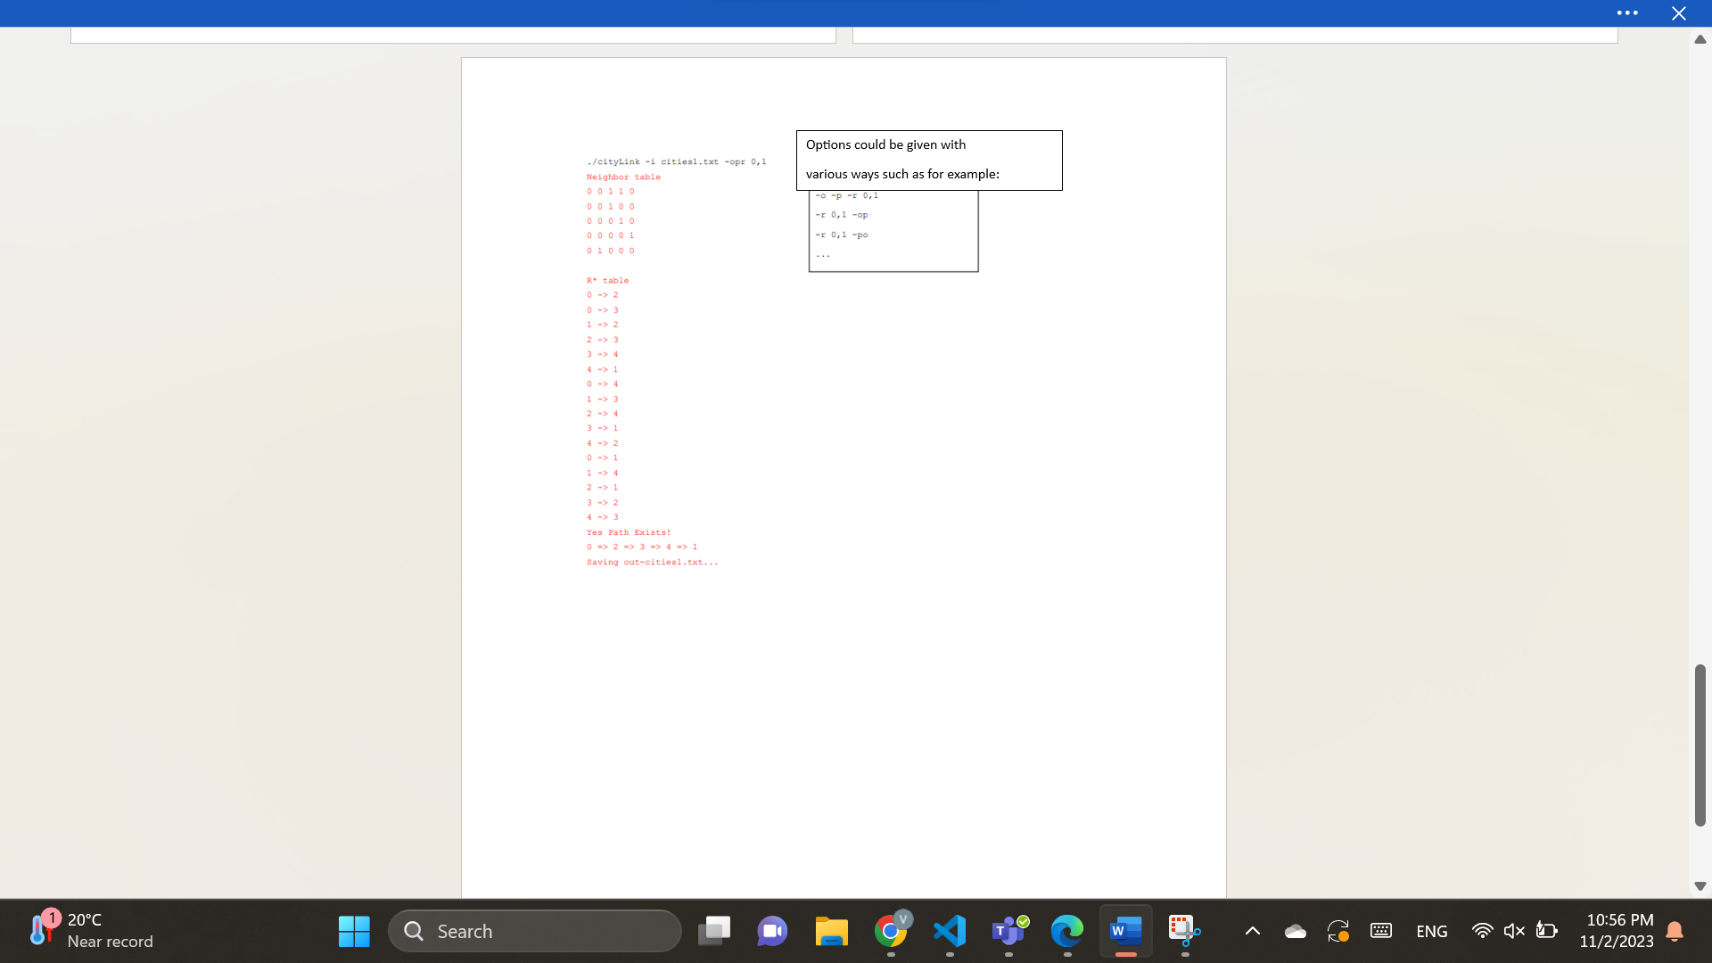Open OneDrive from the system tray
The image size is (1712, 963).
click(1296, 930)
